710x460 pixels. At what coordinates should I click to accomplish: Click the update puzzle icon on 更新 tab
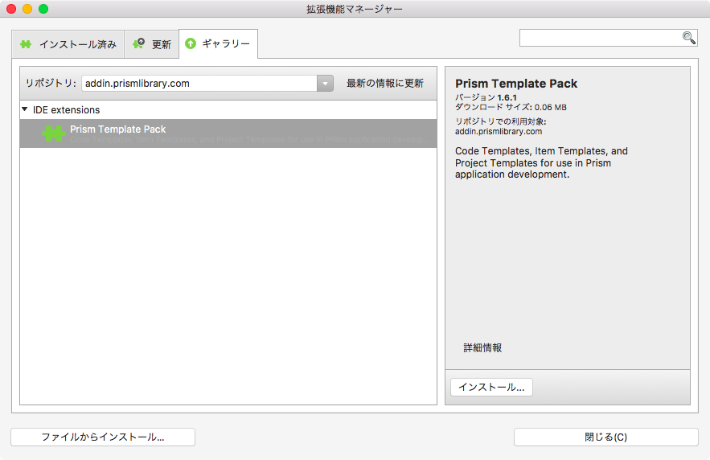(138, 43)
